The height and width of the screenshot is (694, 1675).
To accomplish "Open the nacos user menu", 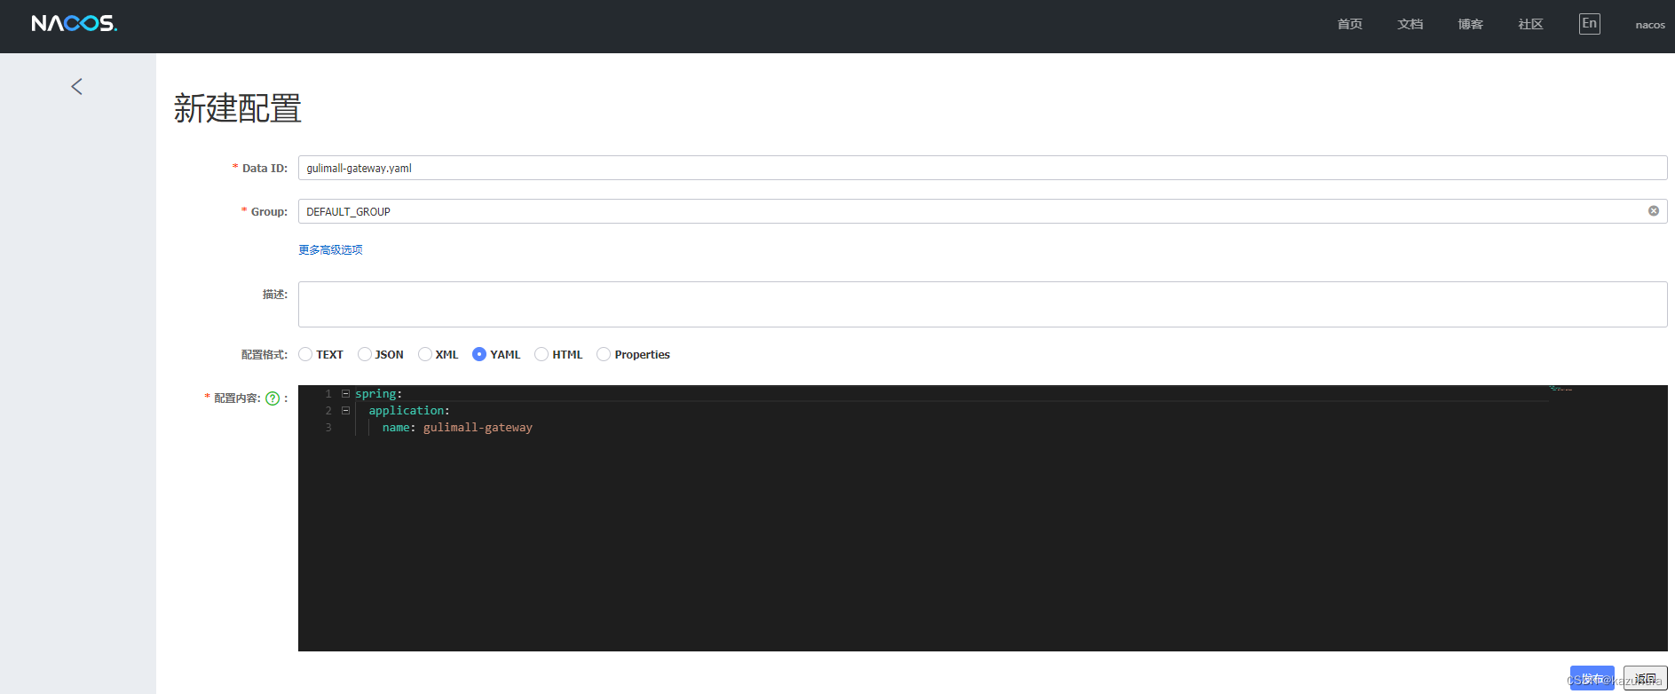I will [1650, 25].
